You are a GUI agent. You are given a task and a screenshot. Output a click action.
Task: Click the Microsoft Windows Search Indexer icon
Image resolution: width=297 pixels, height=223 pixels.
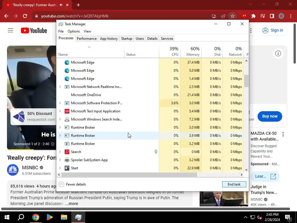[x=67, y=119]
